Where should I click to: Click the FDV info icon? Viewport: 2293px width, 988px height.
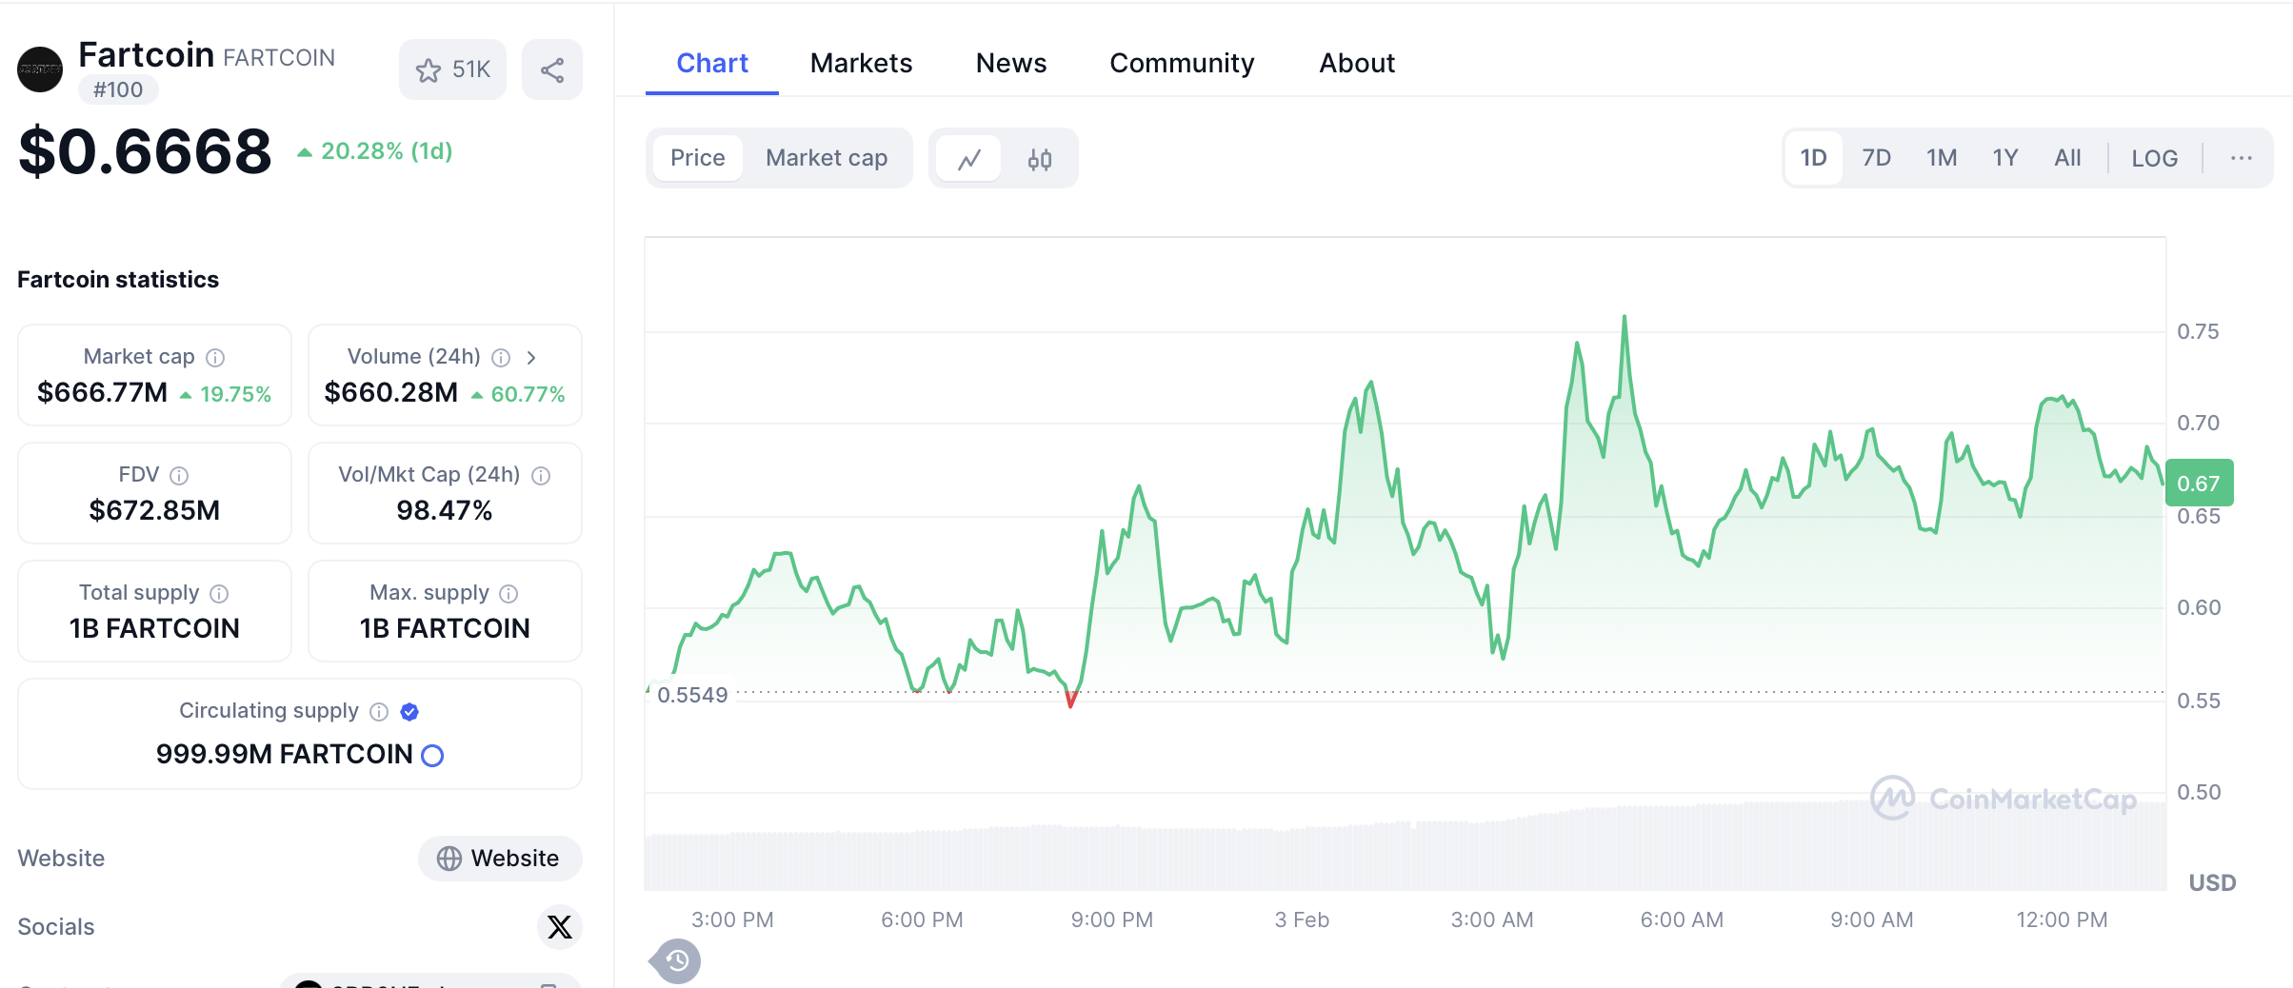(x=179, y=476)
